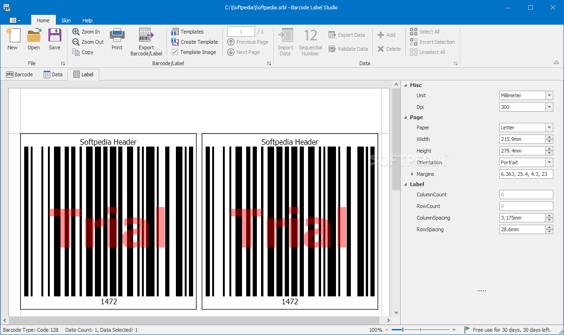The height and width of the screenshot is (335, 564).
Task: Click the ColumnSpacing value field
Action: (x=522, y=218)
